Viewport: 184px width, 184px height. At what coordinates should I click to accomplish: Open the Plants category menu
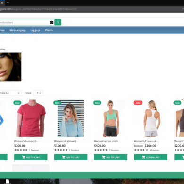pyautogui.click(x=49, y=30)
